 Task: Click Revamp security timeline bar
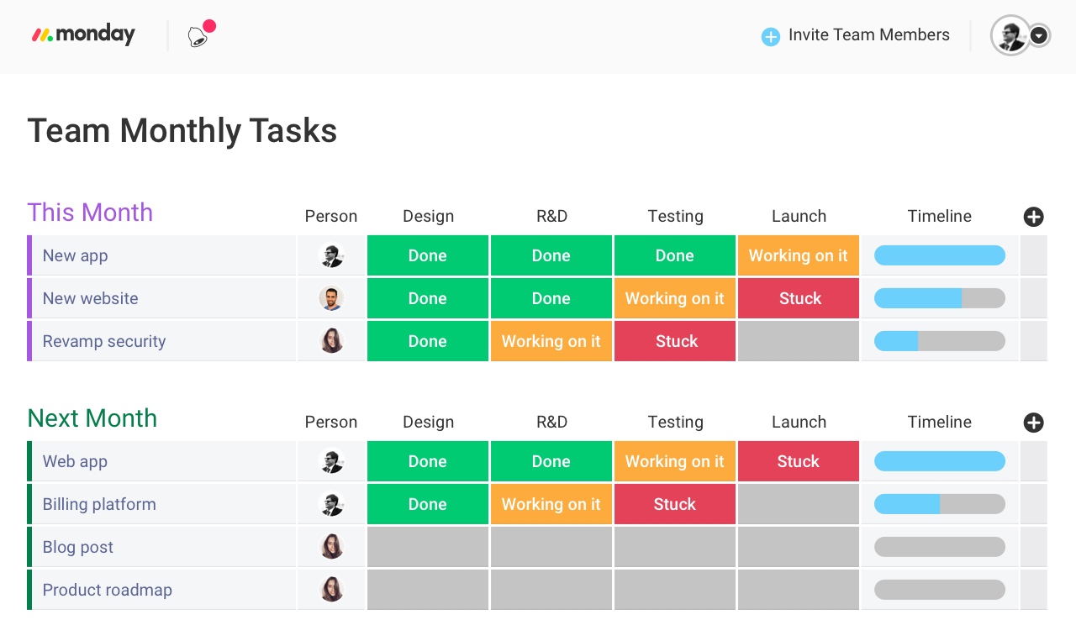click(x=940, y=341)
